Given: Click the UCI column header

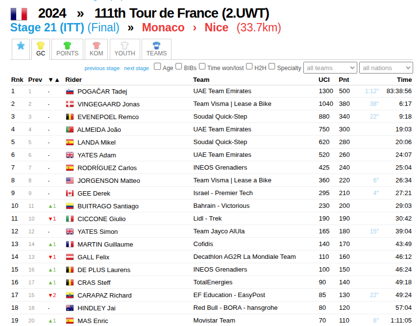Looking at the screenshot, I should point(324,80).
